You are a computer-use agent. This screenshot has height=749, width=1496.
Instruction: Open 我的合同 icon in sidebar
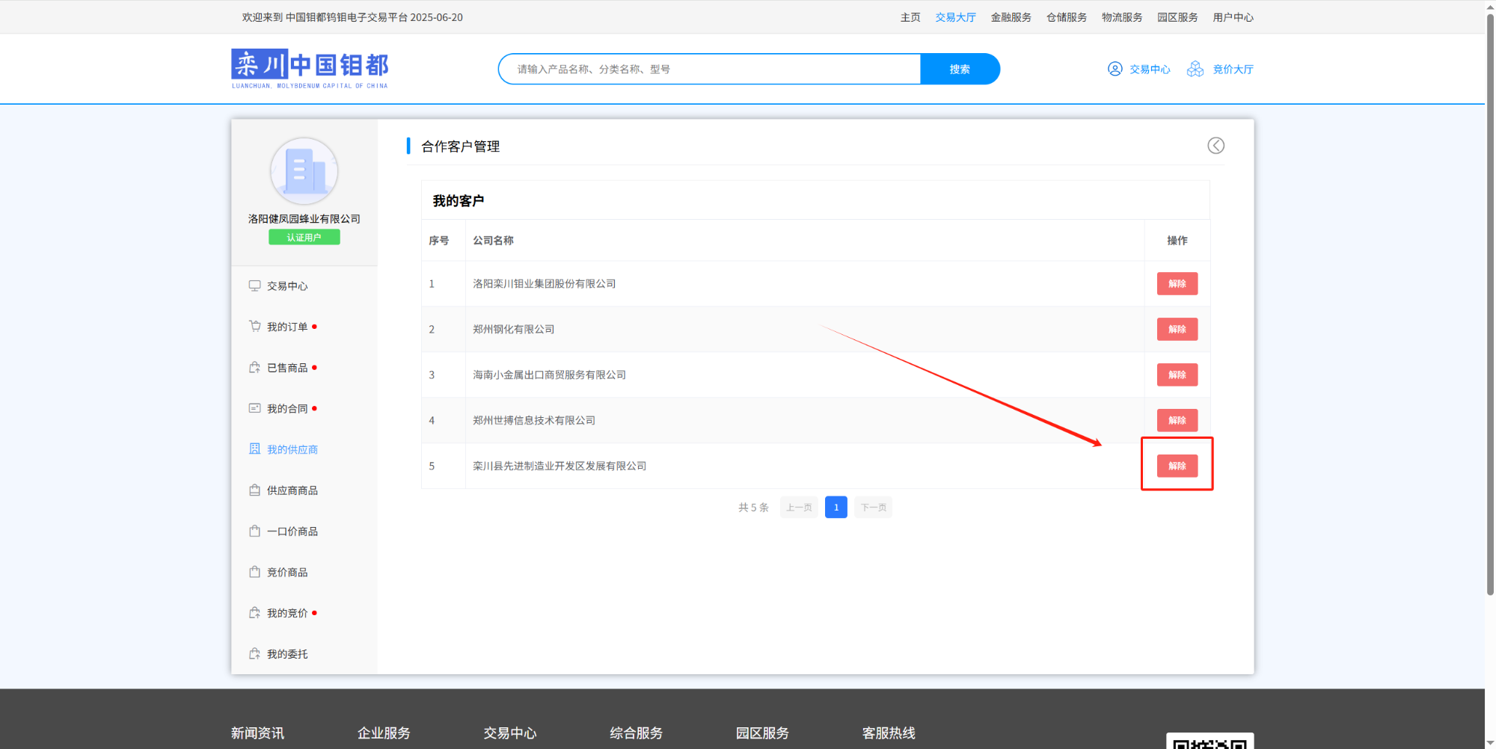pos(254,408)
